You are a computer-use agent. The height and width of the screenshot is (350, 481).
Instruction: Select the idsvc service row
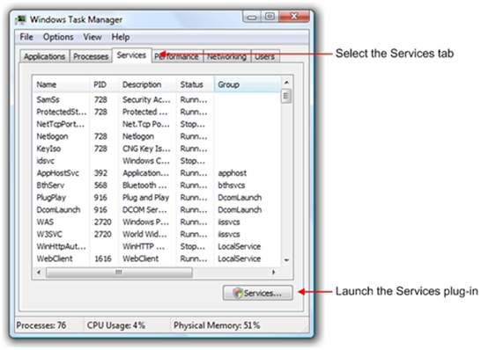tap(157, 161)
